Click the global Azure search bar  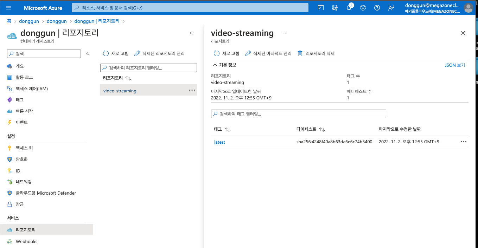[x=190, y=8]
